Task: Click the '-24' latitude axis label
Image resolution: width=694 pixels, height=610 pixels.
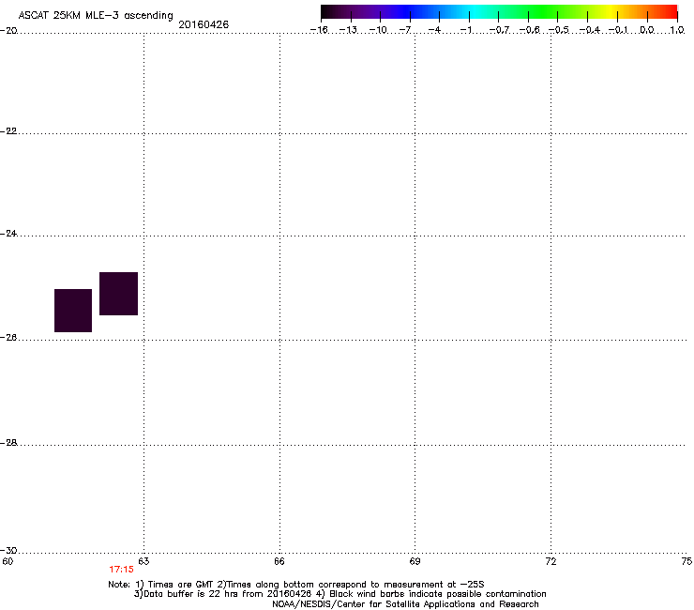Action: (x=8, y=233)
